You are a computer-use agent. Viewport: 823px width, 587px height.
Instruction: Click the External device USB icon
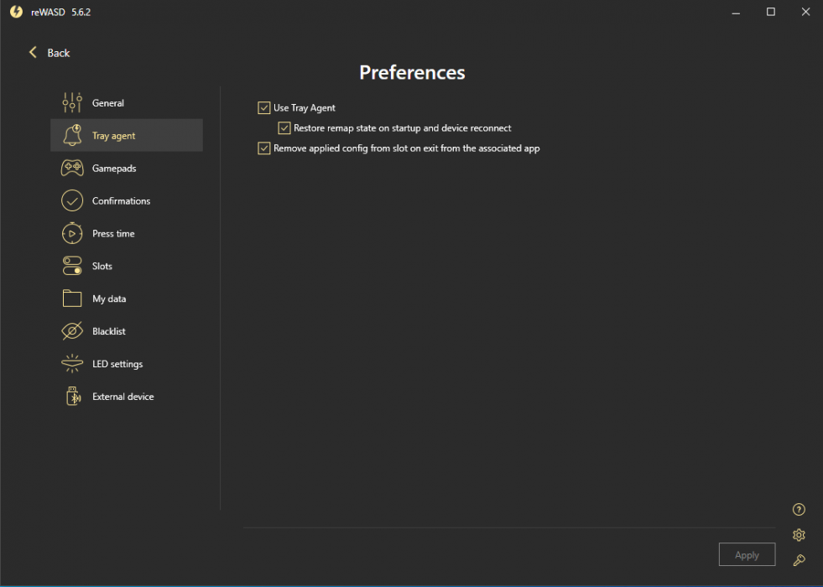click(x=72, y=397)
